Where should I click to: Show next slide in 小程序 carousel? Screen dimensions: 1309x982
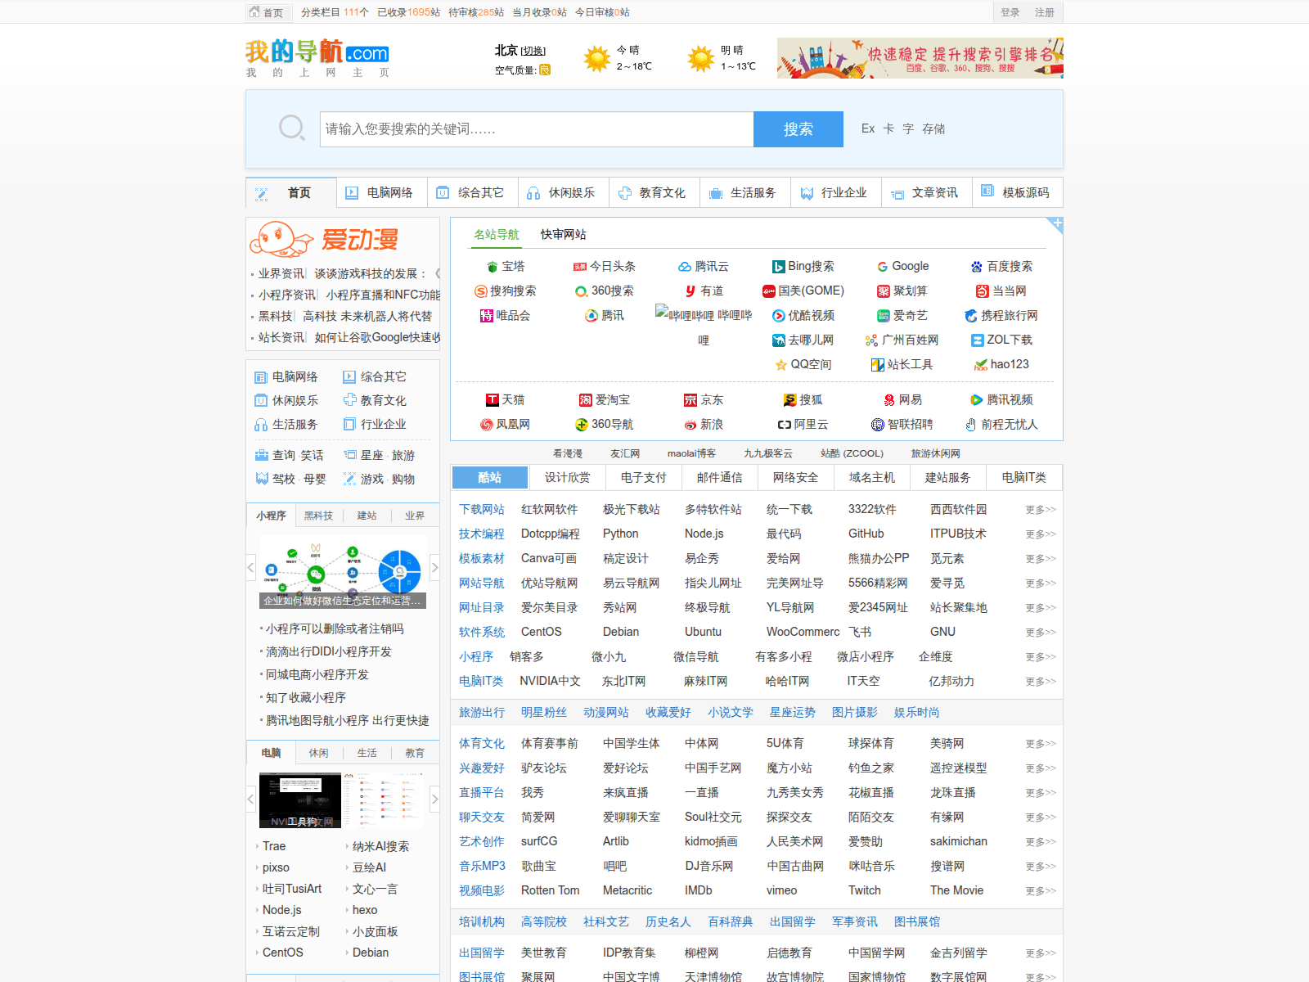[x=434, y=567]
